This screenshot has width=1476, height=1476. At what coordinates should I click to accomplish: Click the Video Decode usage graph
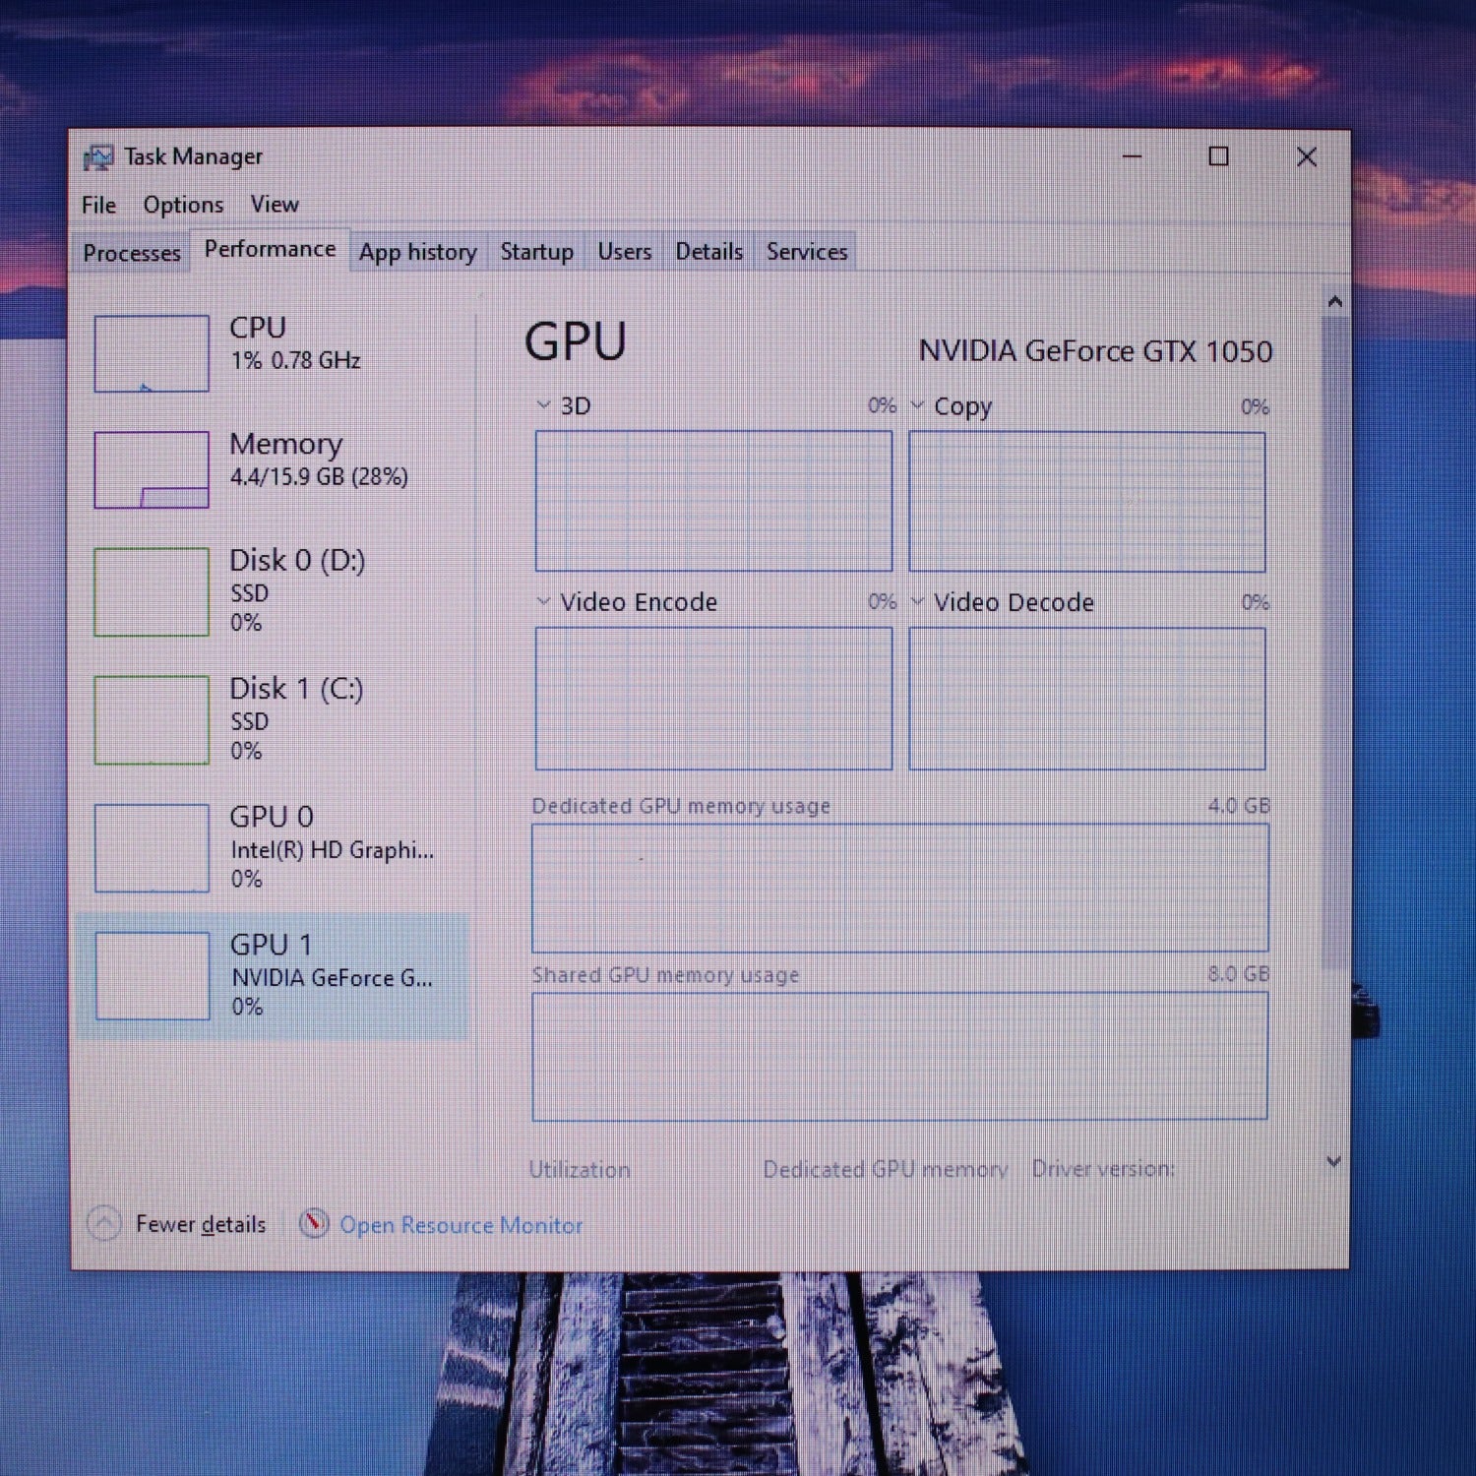pyautogui.click(x=1087, y=699)
